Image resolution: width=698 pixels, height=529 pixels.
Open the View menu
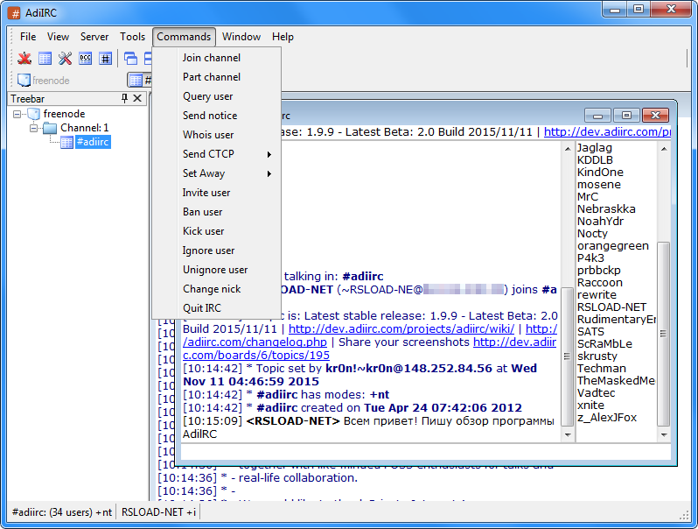click(x=58, y=37)
